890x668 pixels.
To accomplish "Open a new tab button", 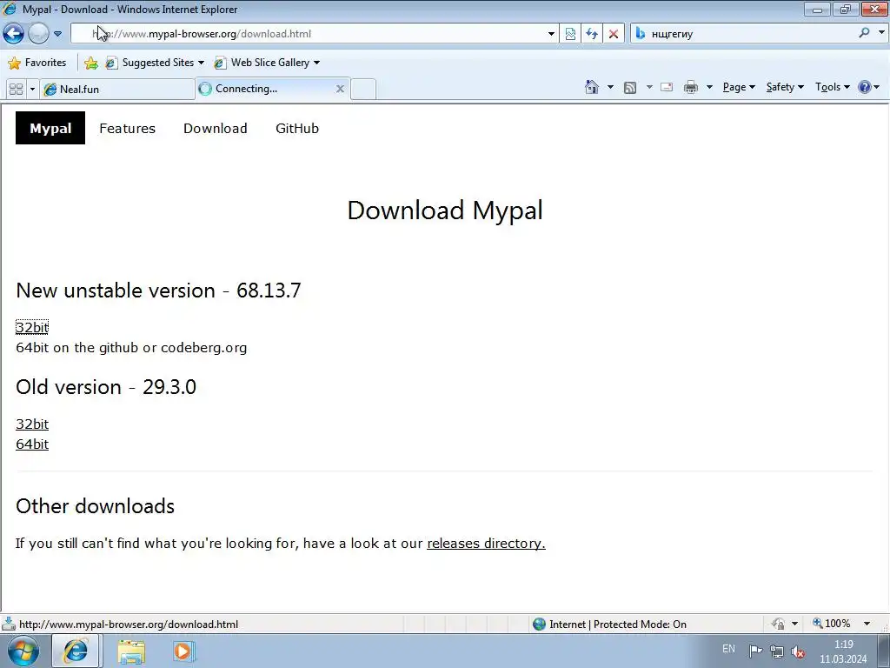I will tap(363, 90).
